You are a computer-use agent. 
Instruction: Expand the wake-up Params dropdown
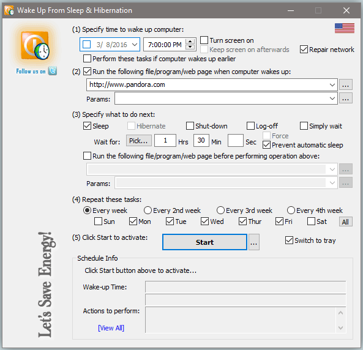coord(332,99)
